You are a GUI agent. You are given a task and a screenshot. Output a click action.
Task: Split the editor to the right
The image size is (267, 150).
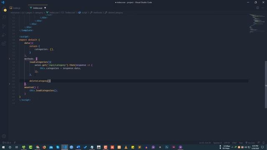257,8
